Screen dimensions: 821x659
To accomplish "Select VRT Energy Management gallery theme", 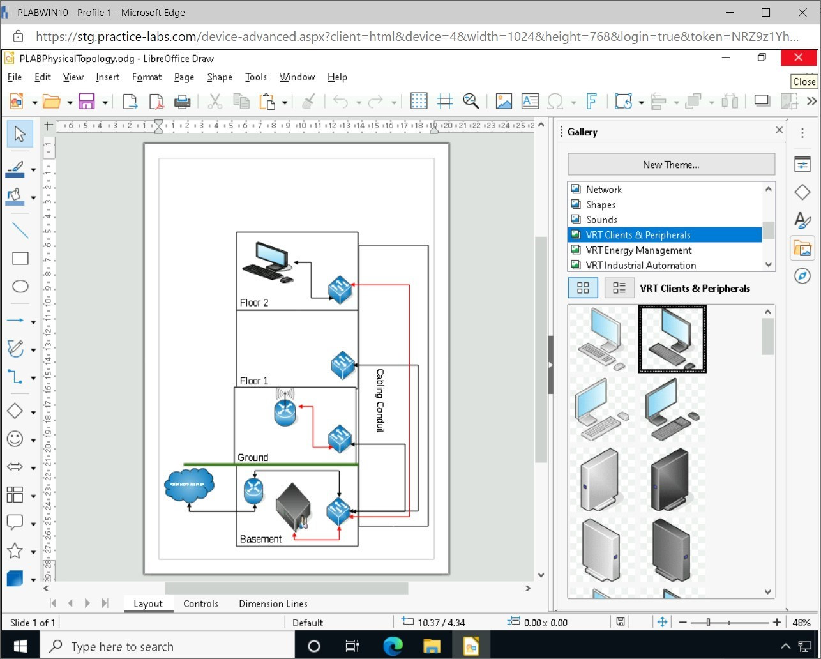I will tap(638, 250).
